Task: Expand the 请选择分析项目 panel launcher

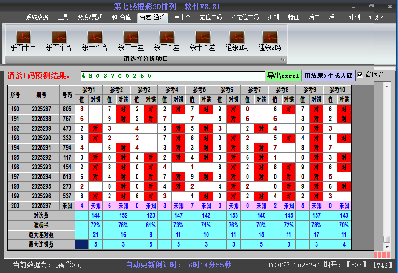Action: click(x=283, y=59)
